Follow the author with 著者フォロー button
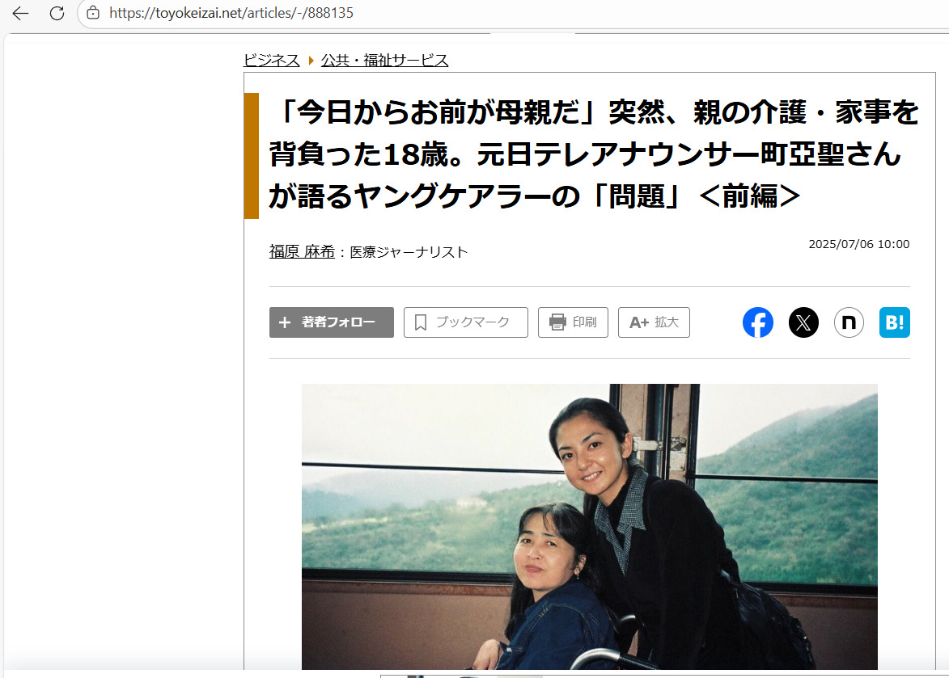Image resolution: width=949 pixels, height=678 pixels. coord(332,322)
